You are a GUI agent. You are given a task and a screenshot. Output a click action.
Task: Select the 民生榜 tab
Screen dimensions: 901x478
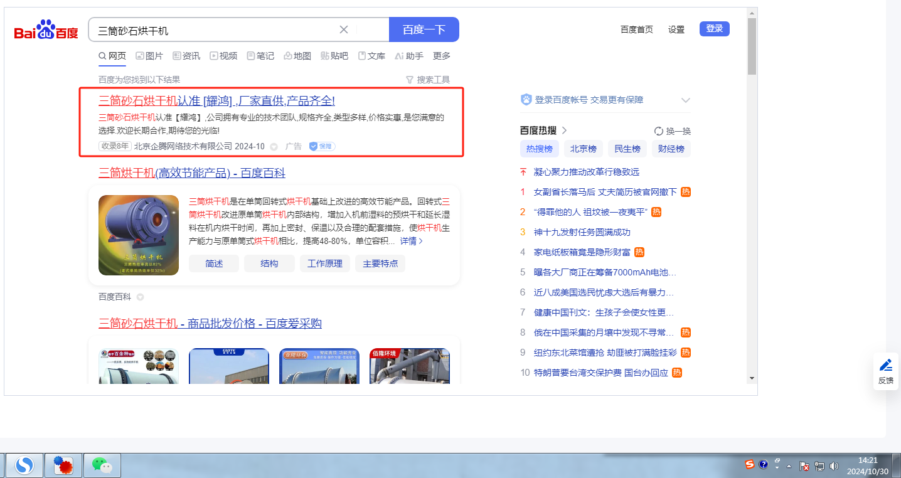click(627, 149)
